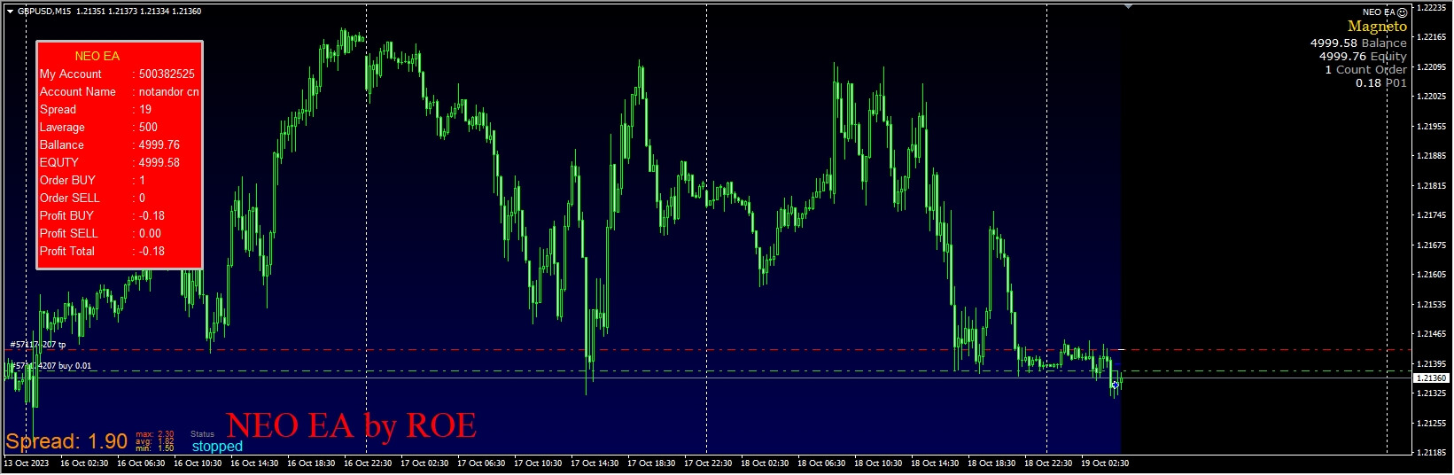Viewport: 1454px width, 475px height.
Task: Click price scale level 1.21955
Action: pyautogui.click(x=1432, y=127)
